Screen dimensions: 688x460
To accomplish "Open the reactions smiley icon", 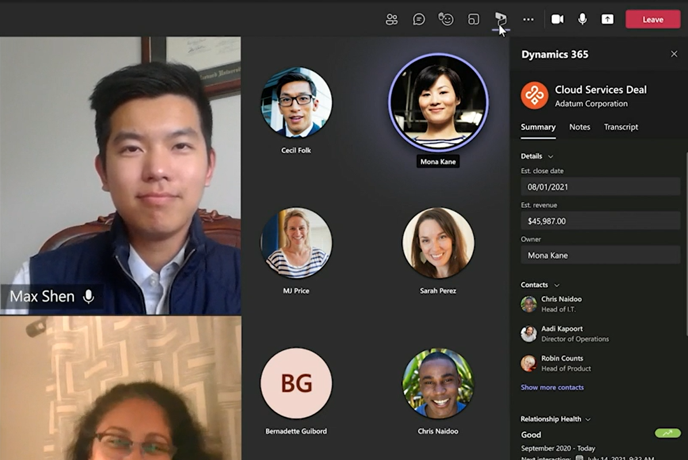I will pyautogui.click(x=446, y=19).
